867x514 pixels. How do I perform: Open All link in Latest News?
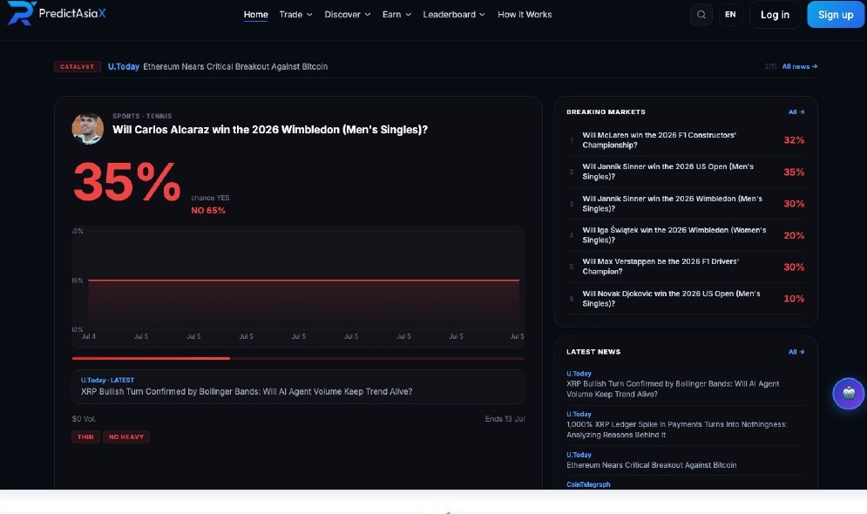[x=796, y=351]
